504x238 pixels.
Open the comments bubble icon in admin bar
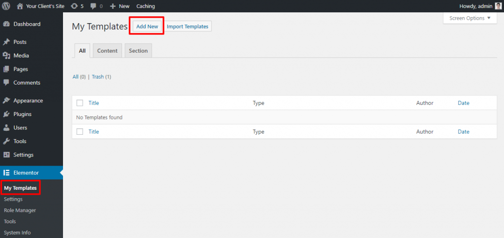click(93, 6)
